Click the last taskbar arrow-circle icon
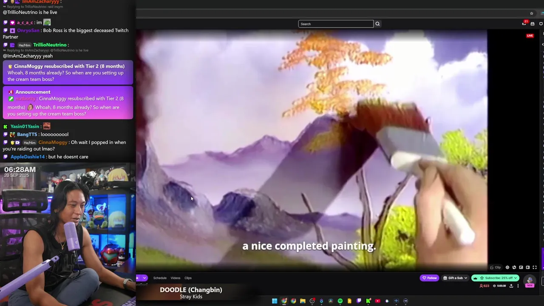Image resolution: width=544 pixels, height=306 pixels. (406, 301)
